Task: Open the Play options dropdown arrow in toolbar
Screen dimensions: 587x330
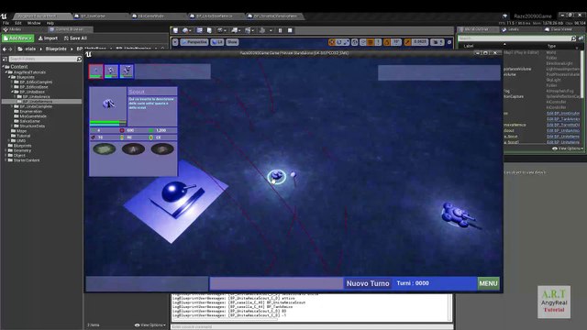Action: pyautogui.click(x=271, y=30)
